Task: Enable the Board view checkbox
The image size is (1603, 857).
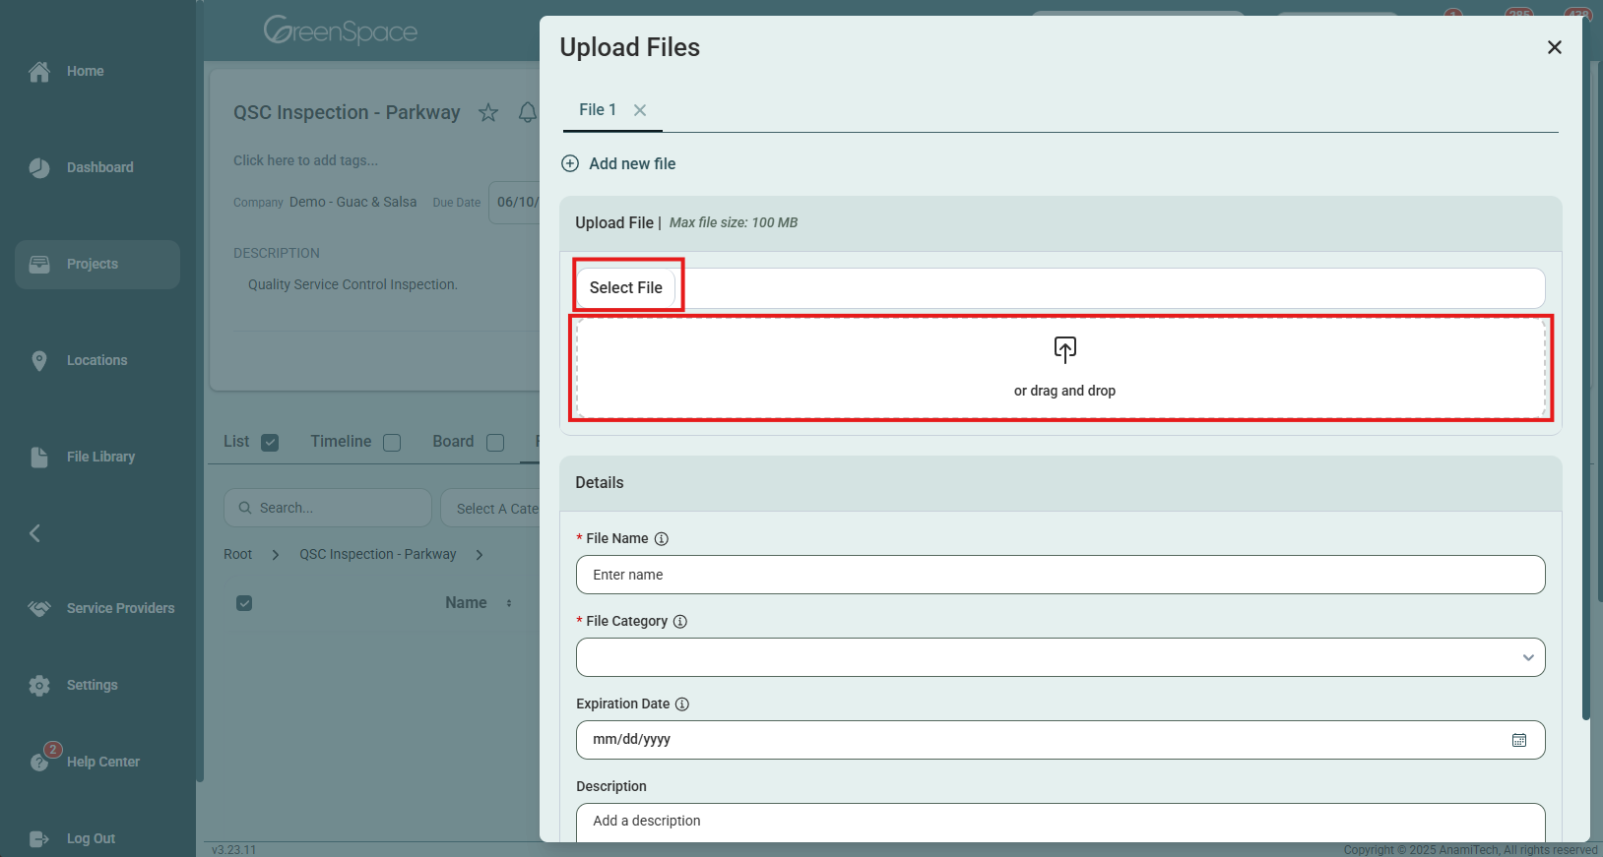Action: tap(495, 443)
